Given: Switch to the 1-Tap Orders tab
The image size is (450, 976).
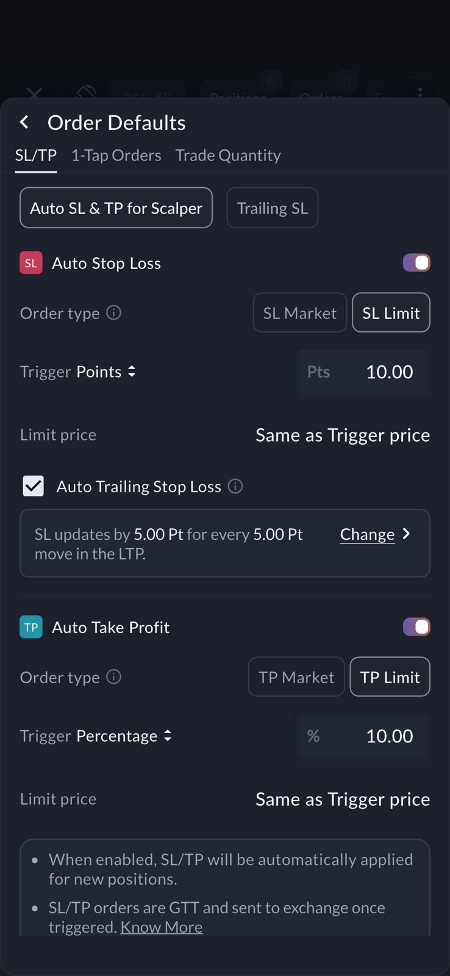Looking at the screenshot, I should 116,156.
